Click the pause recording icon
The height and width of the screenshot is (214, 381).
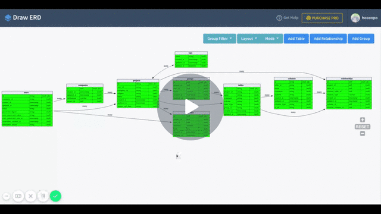coord(43,196)
